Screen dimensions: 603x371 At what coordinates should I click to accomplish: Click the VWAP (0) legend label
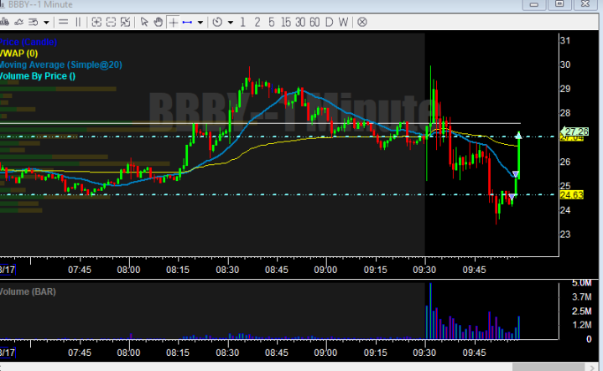[x=18, y=54]
